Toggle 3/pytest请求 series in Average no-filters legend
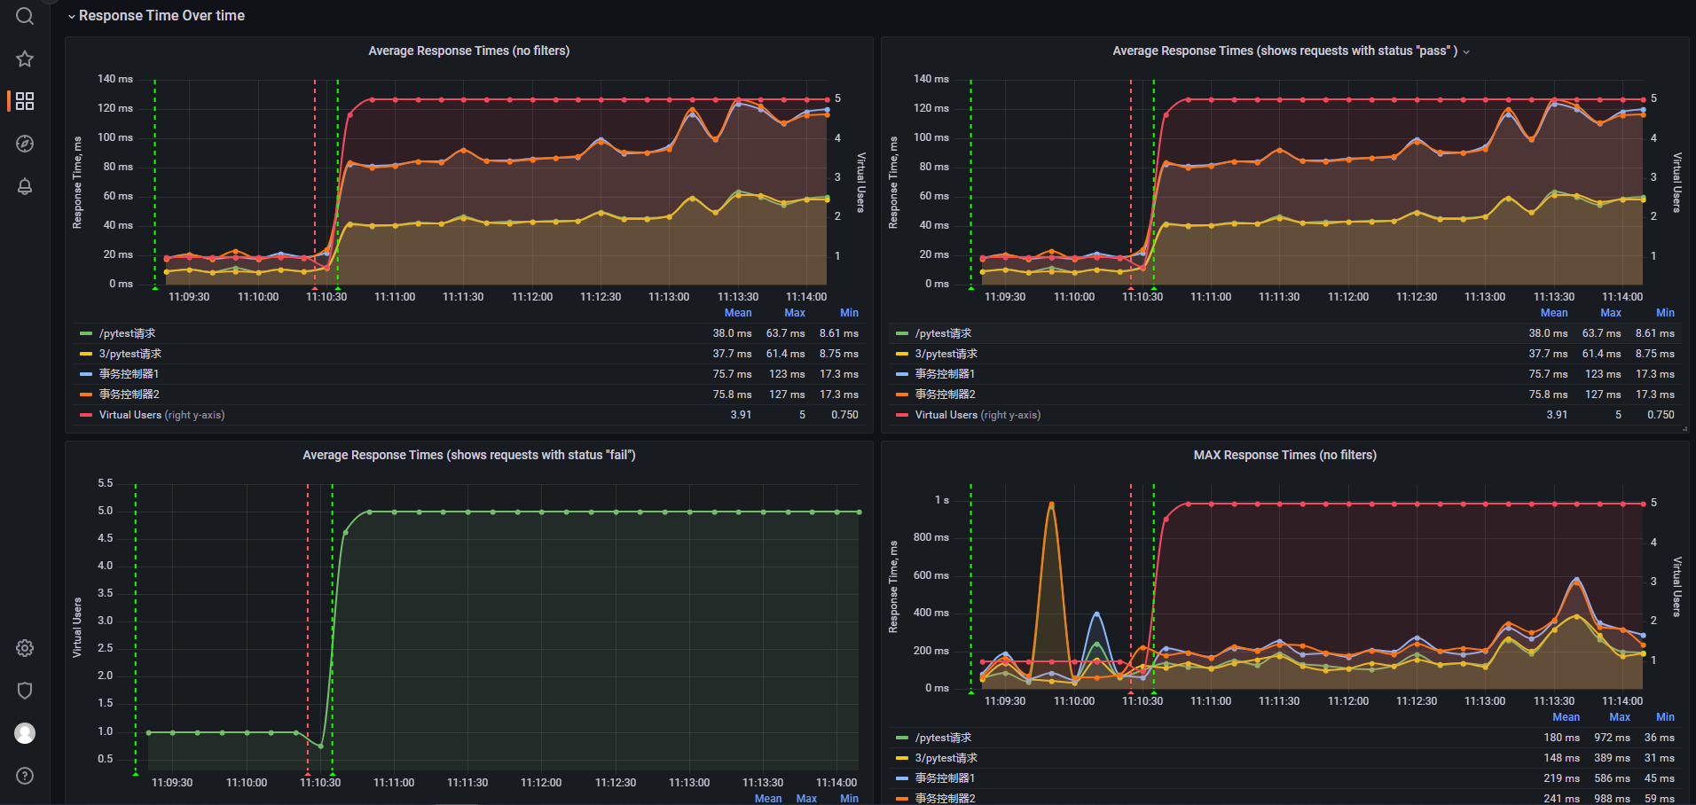Image resolution: width=1696 pixels, height=805 pixels. point(130,354)
